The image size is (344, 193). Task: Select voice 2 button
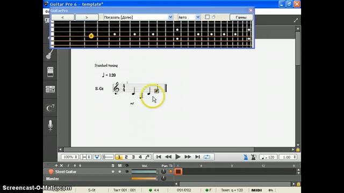[126, 157]
